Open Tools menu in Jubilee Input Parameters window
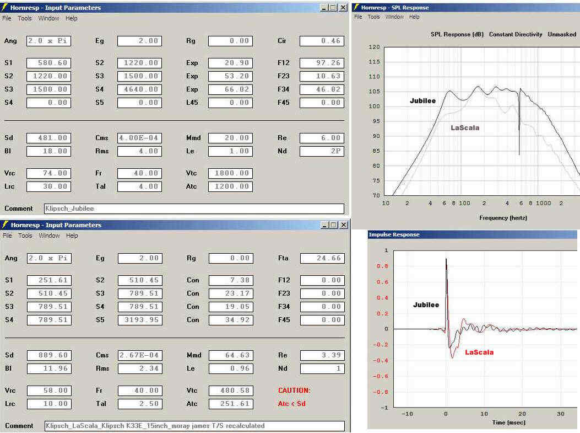Screen dimensions: 580x433 click(x=25, y=18)
